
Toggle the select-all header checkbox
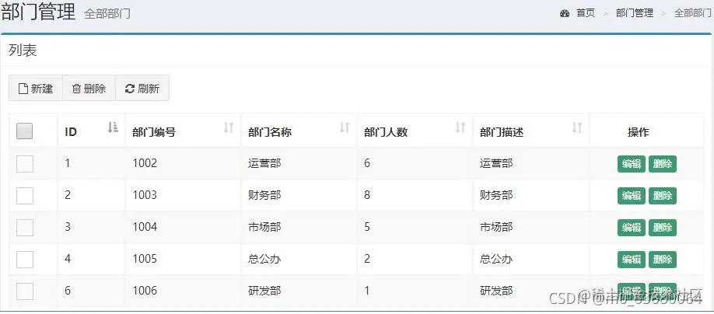click(x=25, y=131)
